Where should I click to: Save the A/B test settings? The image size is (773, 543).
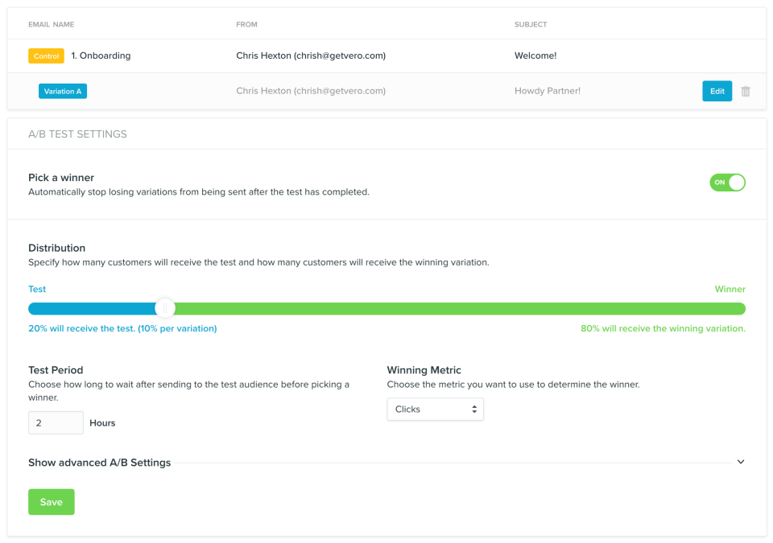point(51,502)
